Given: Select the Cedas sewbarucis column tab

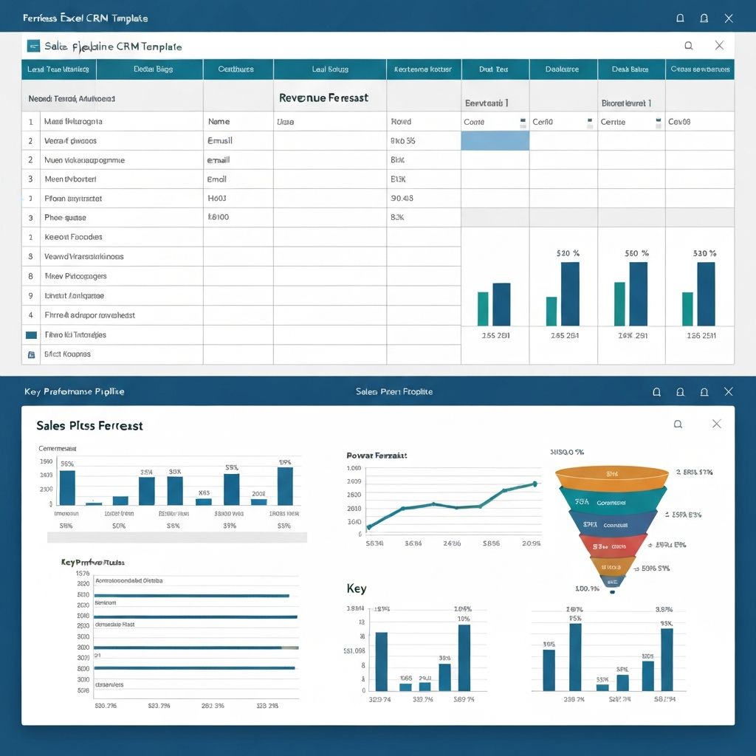Looking at the screenshot, I should pyautogui.click(x=700, y=69).
